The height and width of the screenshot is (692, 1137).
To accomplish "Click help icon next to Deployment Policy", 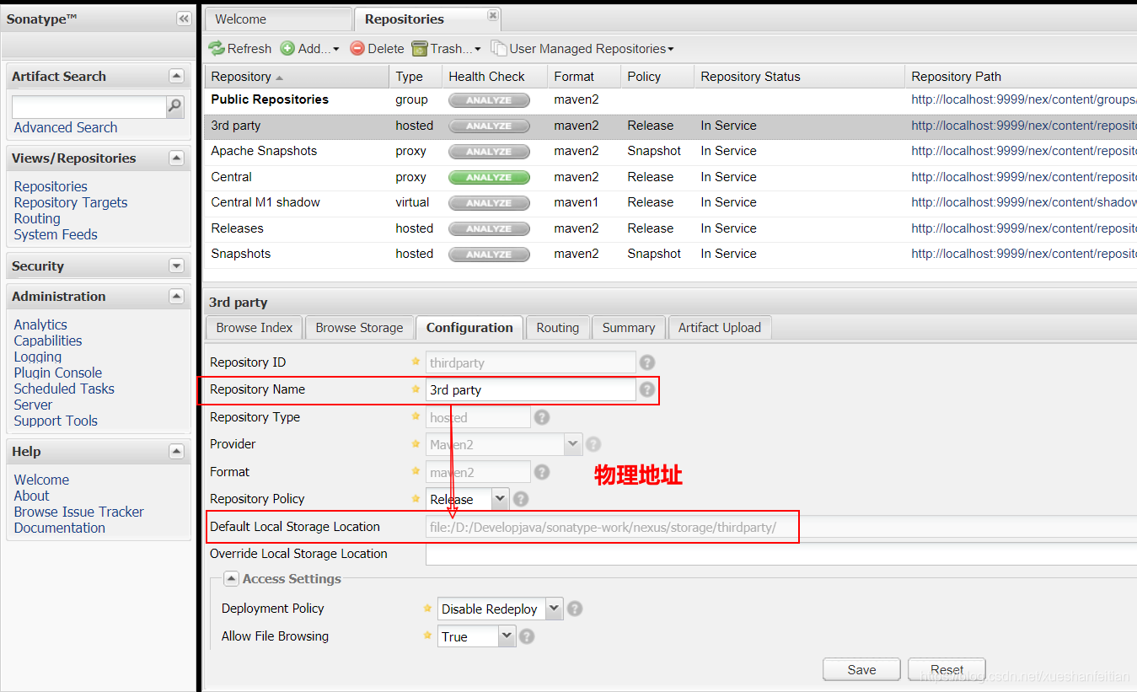I will 575,609.
